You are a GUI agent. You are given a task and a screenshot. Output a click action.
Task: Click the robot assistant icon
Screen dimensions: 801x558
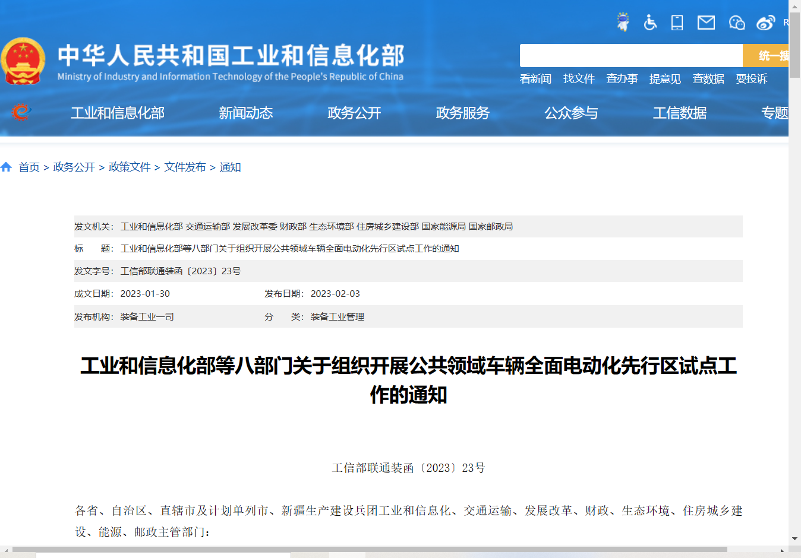pos(623,22)
